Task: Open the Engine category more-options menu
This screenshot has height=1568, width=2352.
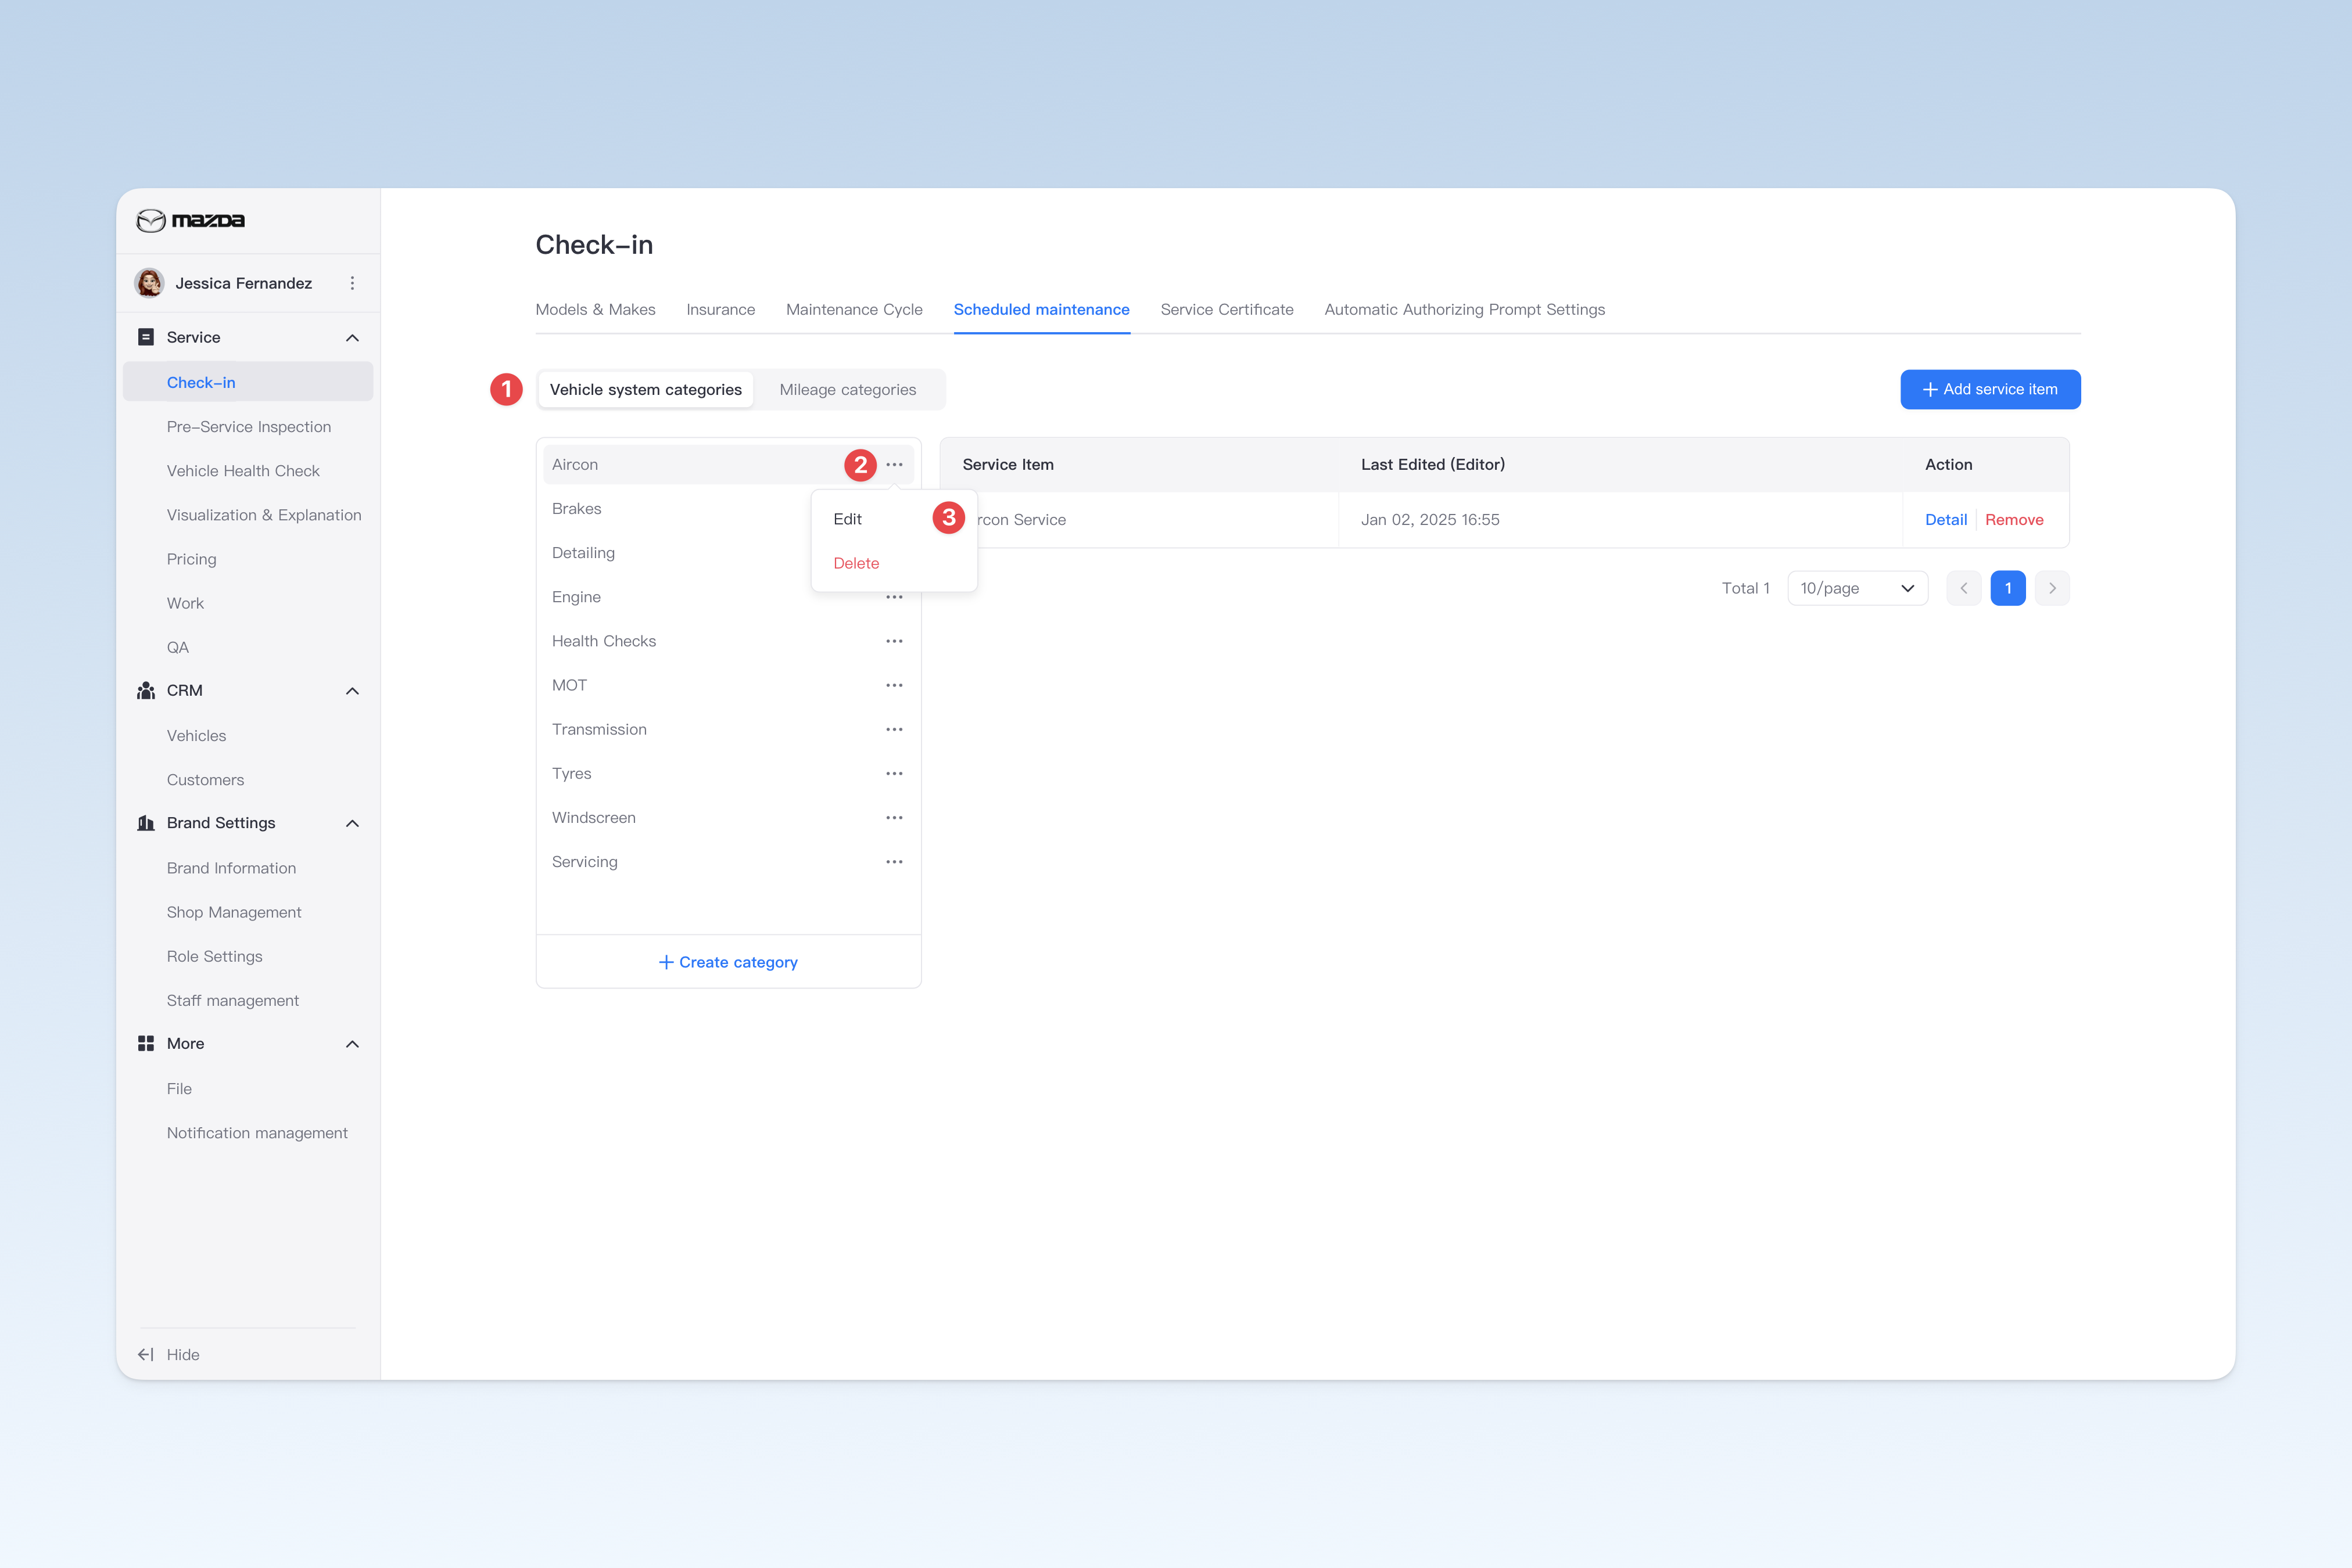Action: click(894, 597)
